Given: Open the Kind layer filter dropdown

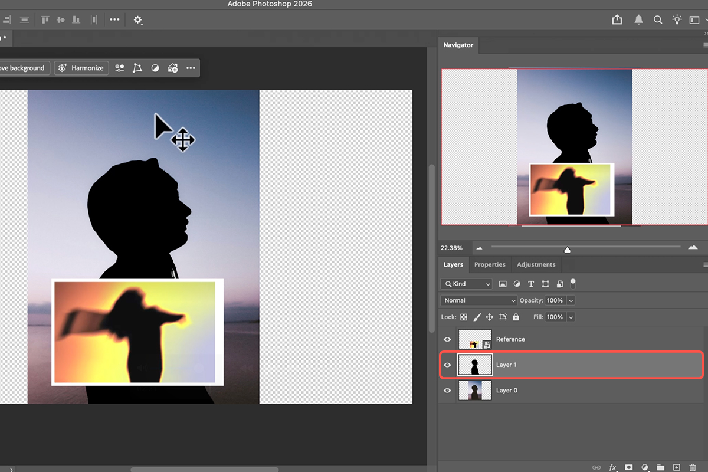Looking at the screenshot, I should pos(466,284).
